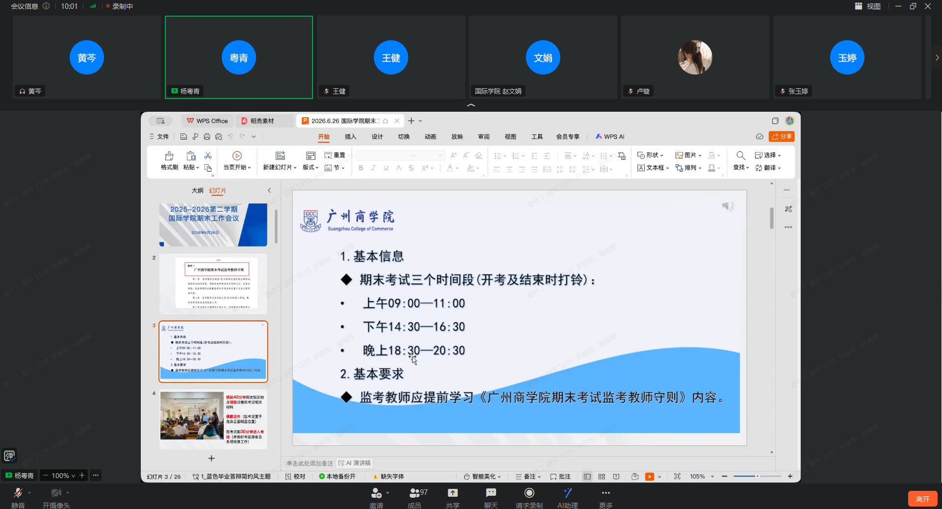The width and height of the screenshot is (942, 509).
Task: Click the design tools icon on right sidebar
Action: click(x=788, y=209)
